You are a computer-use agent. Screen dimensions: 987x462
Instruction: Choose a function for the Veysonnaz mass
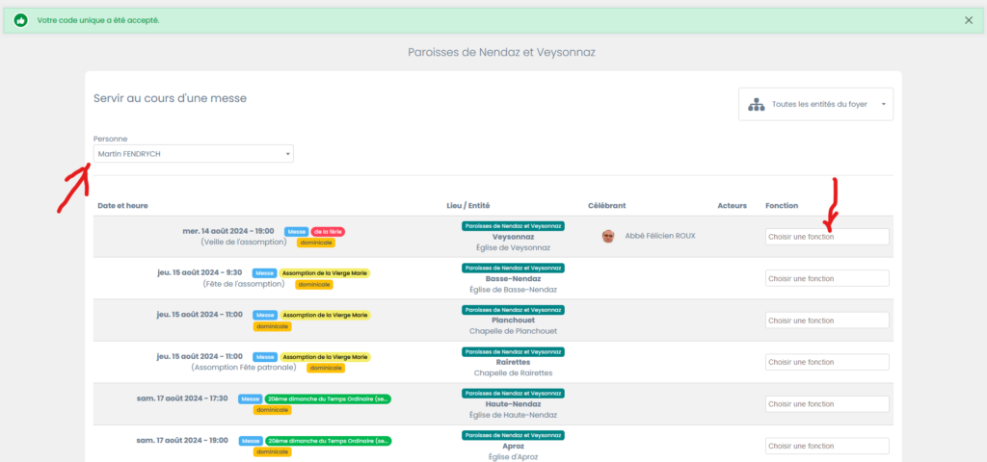(x=827, y=237)
